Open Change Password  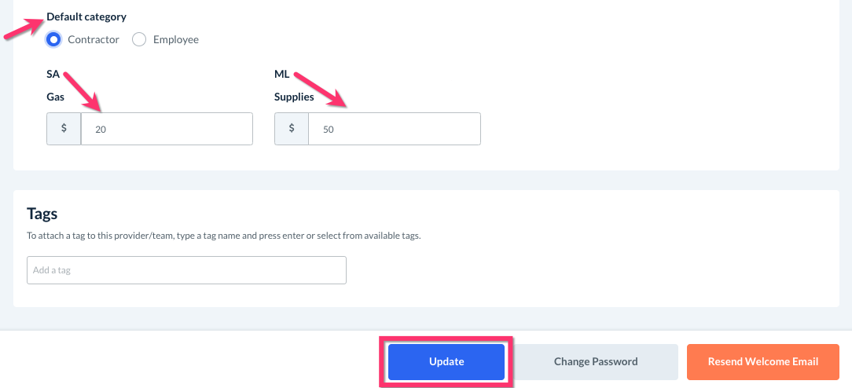click(x=596, y=362)
